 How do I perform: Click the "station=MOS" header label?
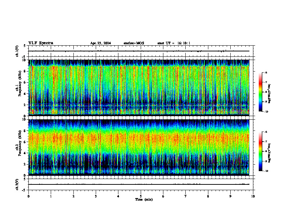pyautogui.click(x=134, y=43)
